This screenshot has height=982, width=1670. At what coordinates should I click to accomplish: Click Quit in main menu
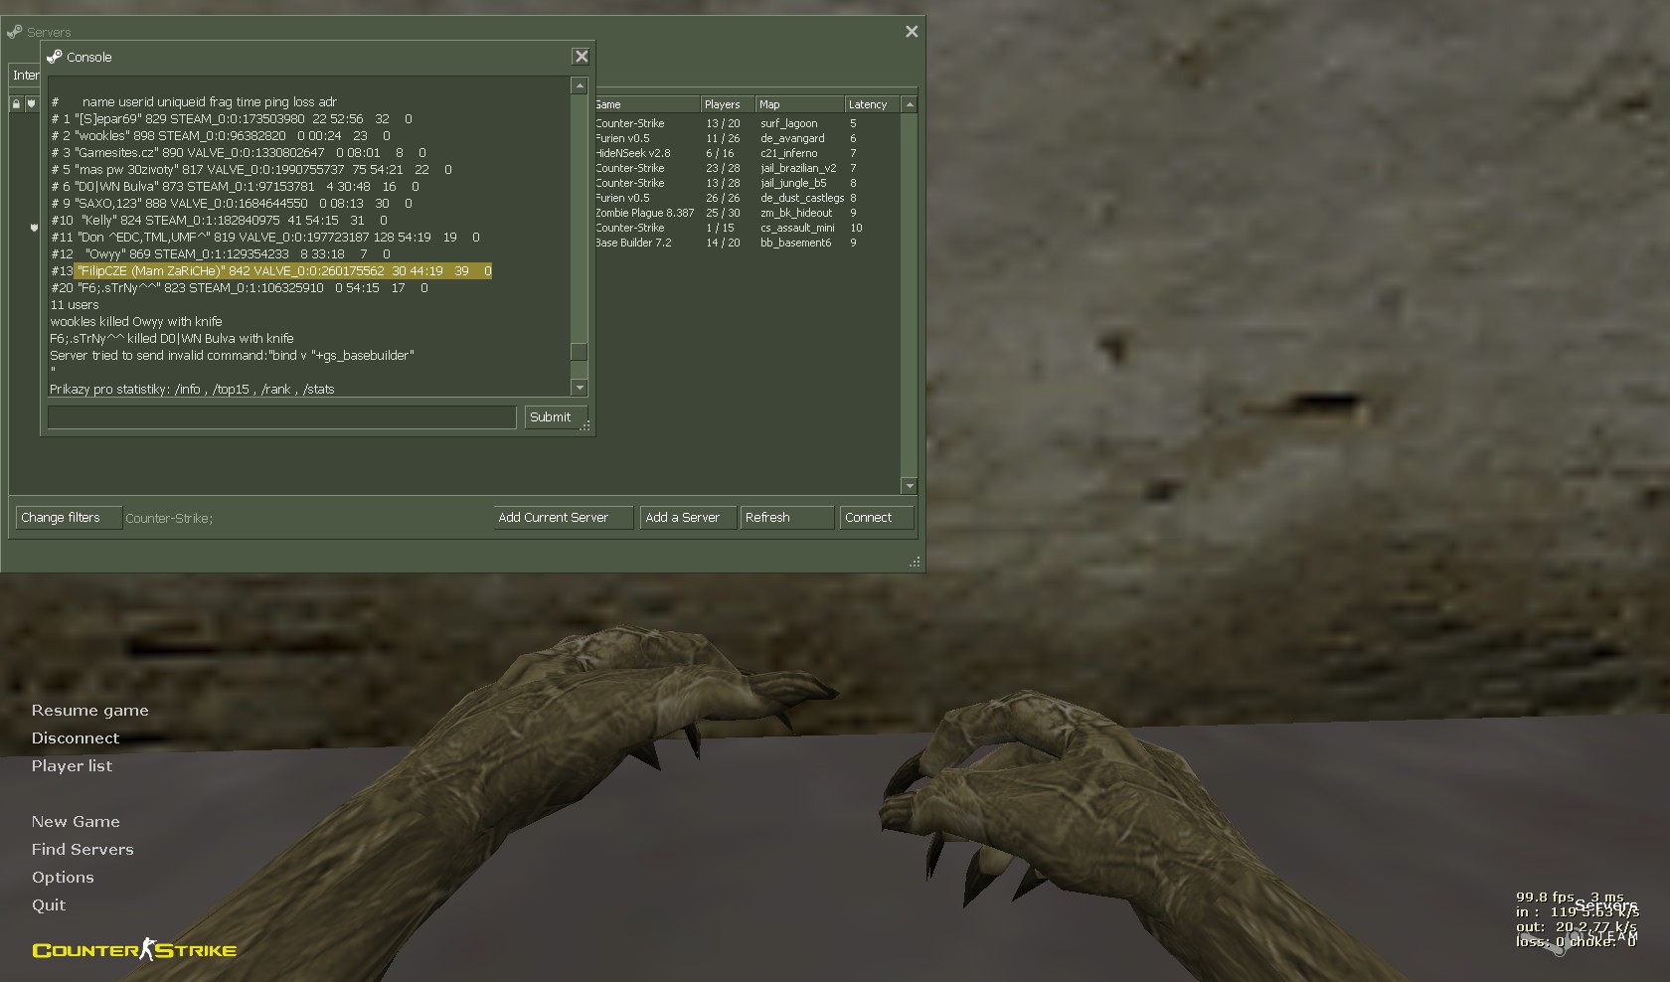pyautogui.click(x=49, y=905)
